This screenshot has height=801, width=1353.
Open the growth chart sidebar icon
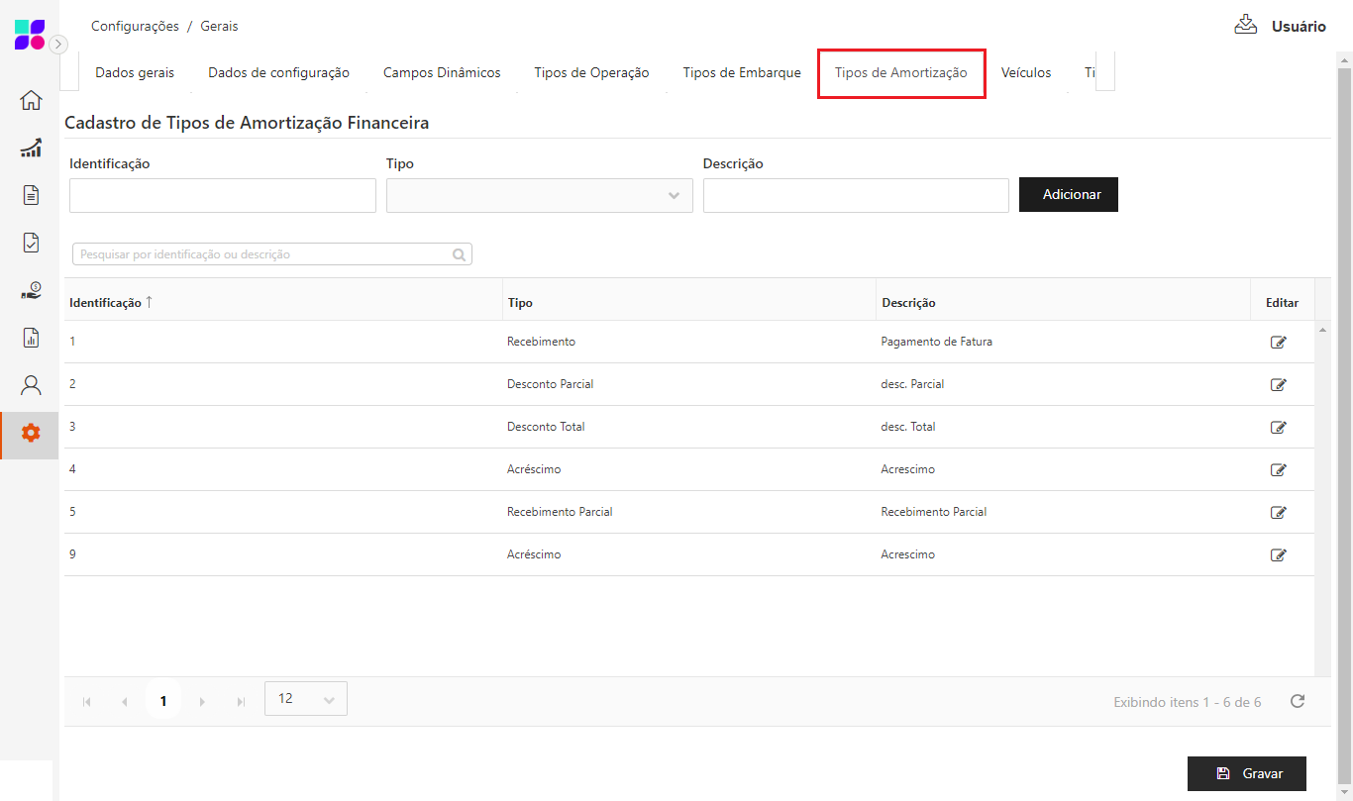click(31, 149)
